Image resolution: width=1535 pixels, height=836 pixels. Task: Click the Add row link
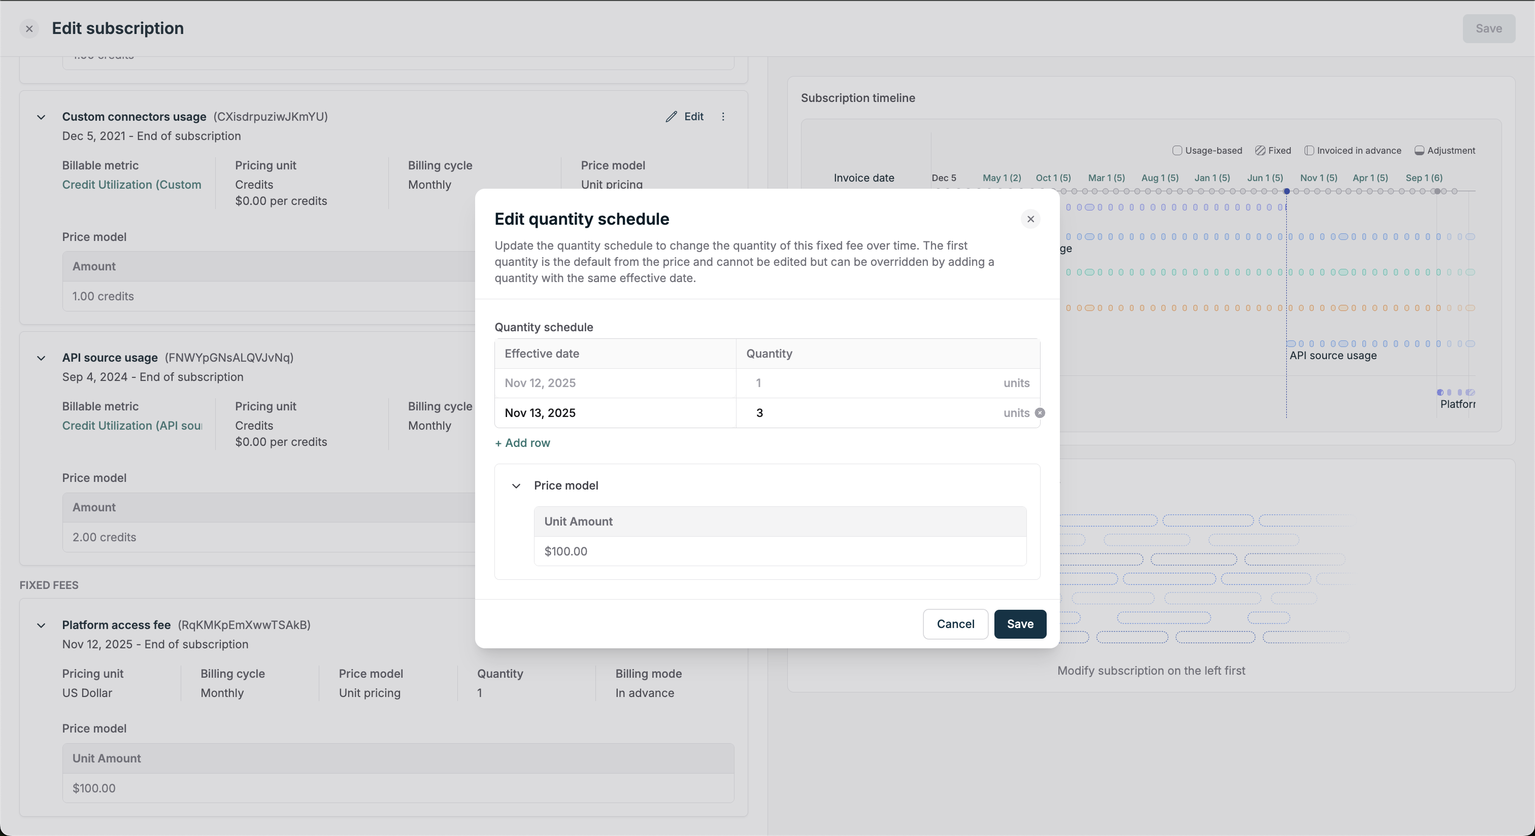pos(523,443)
